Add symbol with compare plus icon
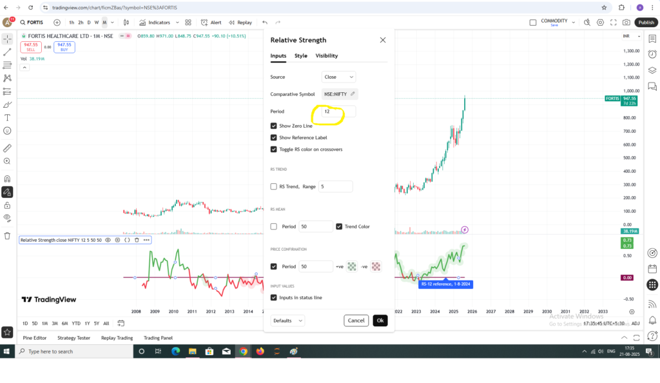The image size is (660, 383). [x=57, y=23]
